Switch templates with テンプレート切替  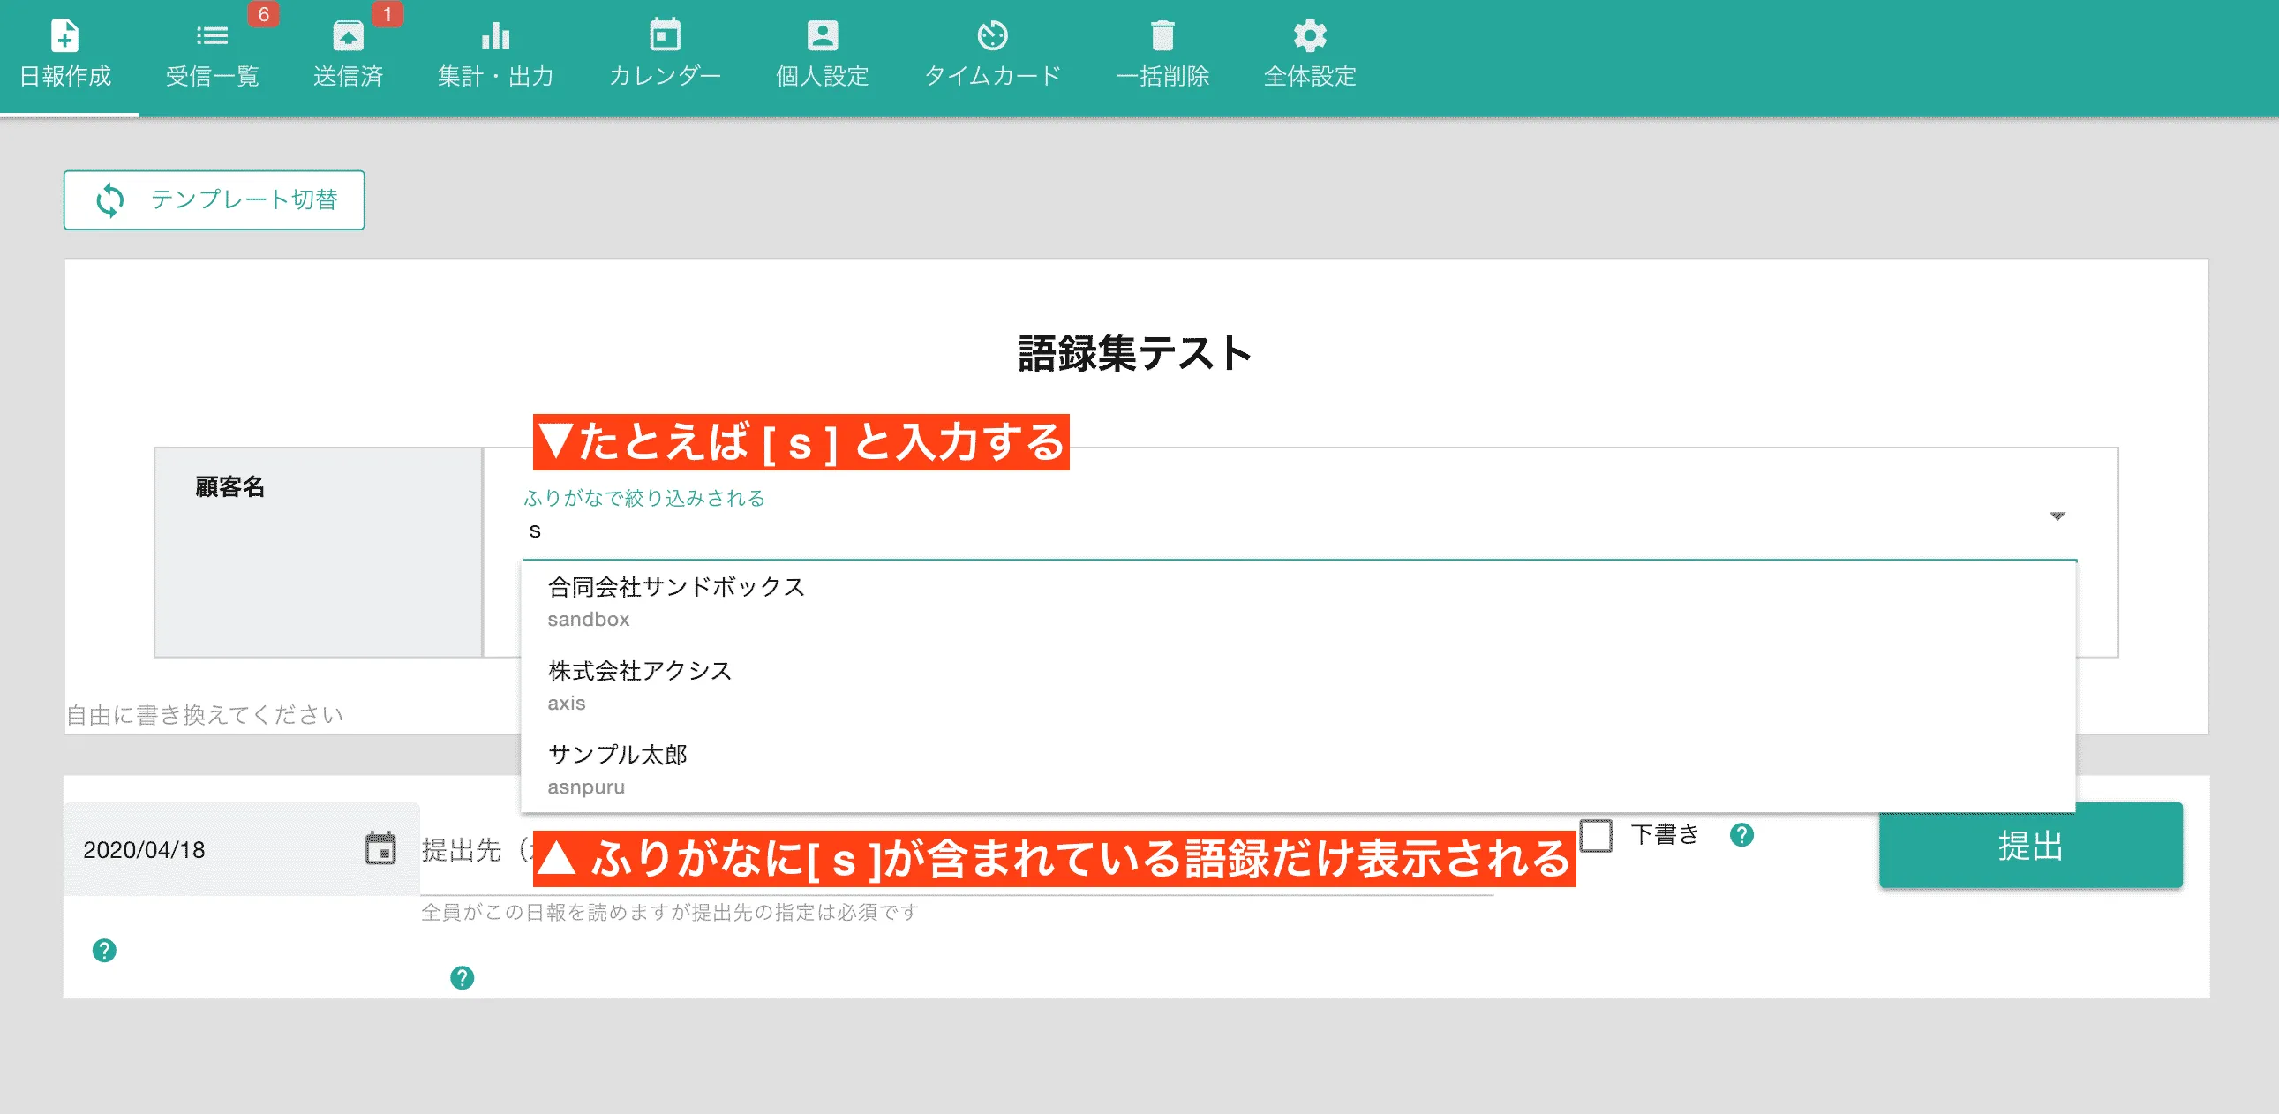pos(214,200)
